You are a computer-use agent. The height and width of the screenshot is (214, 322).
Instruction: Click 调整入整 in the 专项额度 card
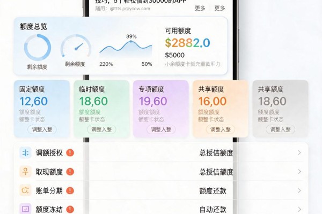coord(161,129)
